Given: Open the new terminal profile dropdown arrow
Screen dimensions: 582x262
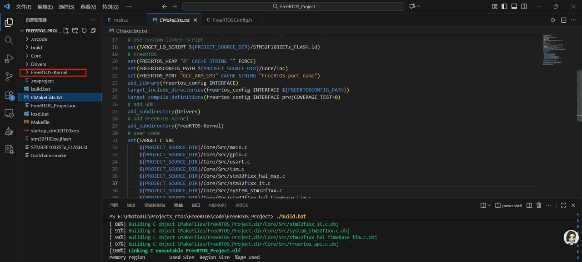Looking at the screenshot, I should (489, 205).
